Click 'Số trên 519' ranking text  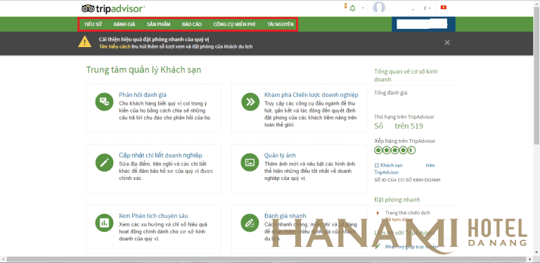pyautogui.click(x=399, y=126)
